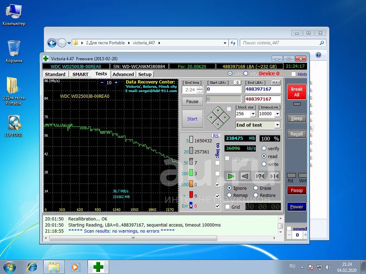
Task: Click the right arrow of navigation diamond
Action: 225,117
